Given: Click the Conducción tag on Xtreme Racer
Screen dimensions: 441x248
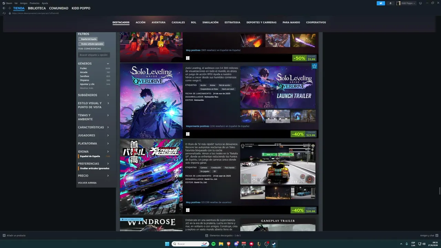Looking at the screenshot, I should [216, 168].
